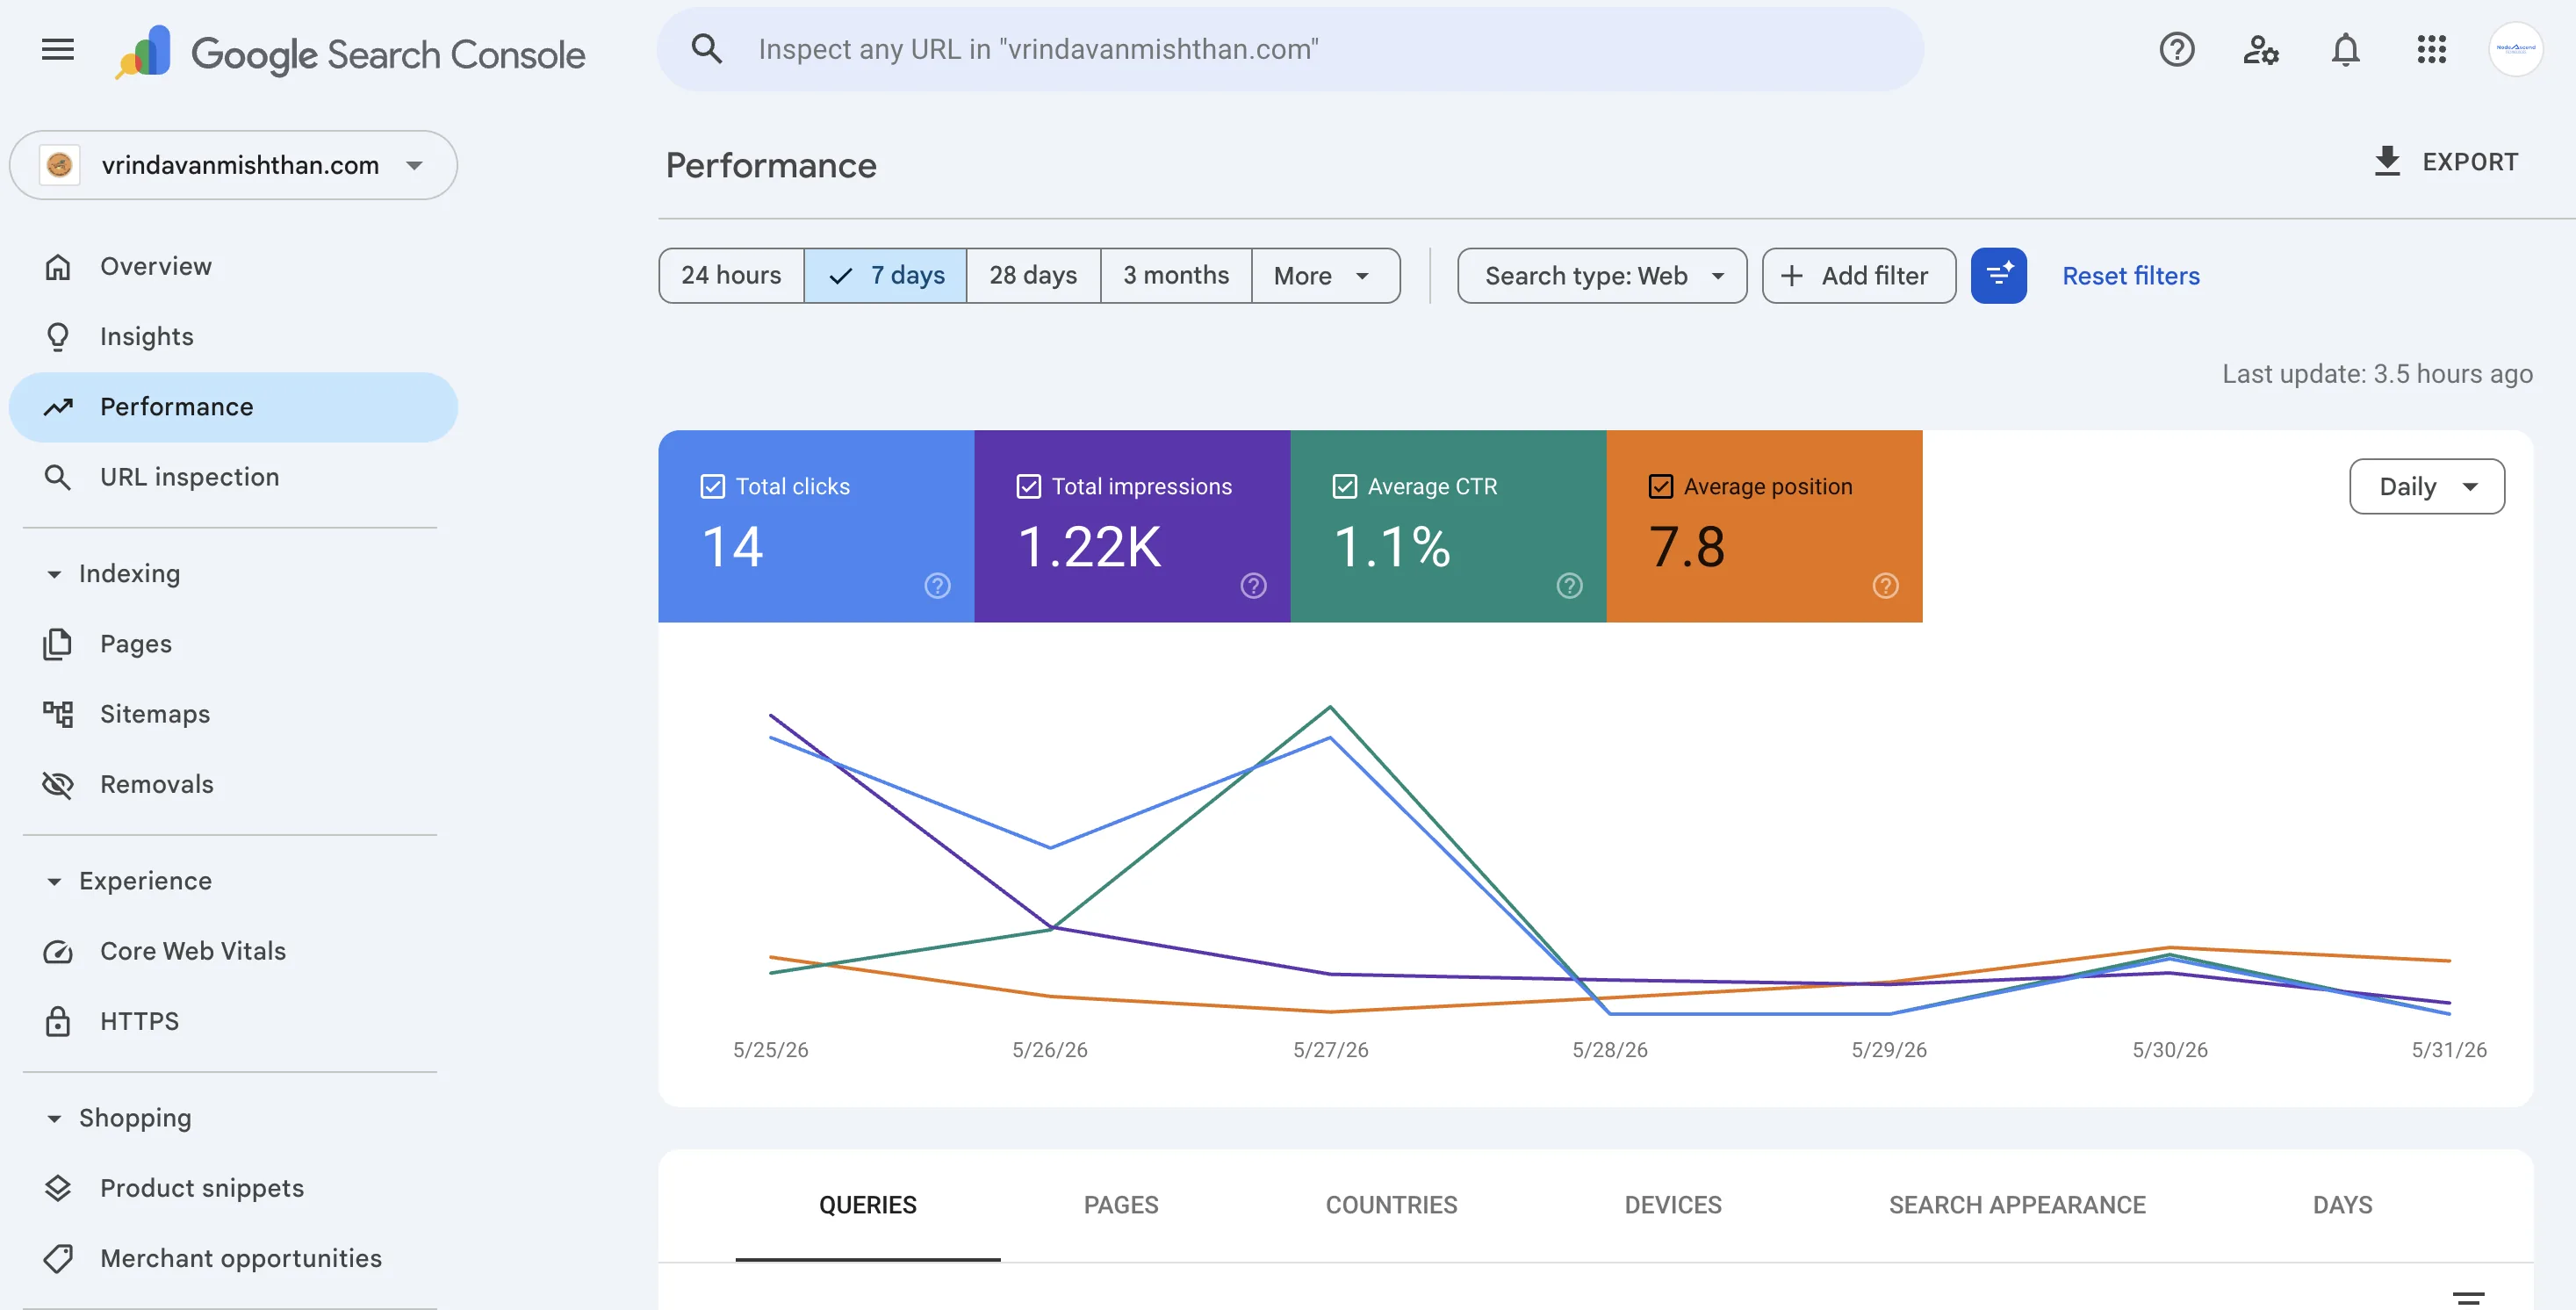Viewport: 2576px width, 1310px height.
Task: Uncheck the Total impressions checkbox
Action: [x=1028, y=487]
